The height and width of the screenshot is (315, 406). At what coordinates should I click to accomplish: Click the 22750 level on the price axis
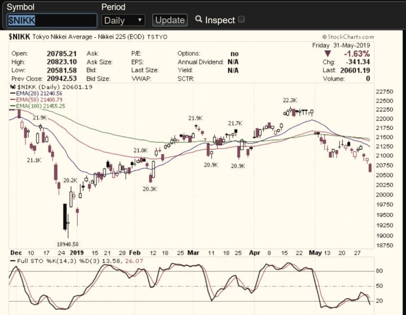click(384, 92)
